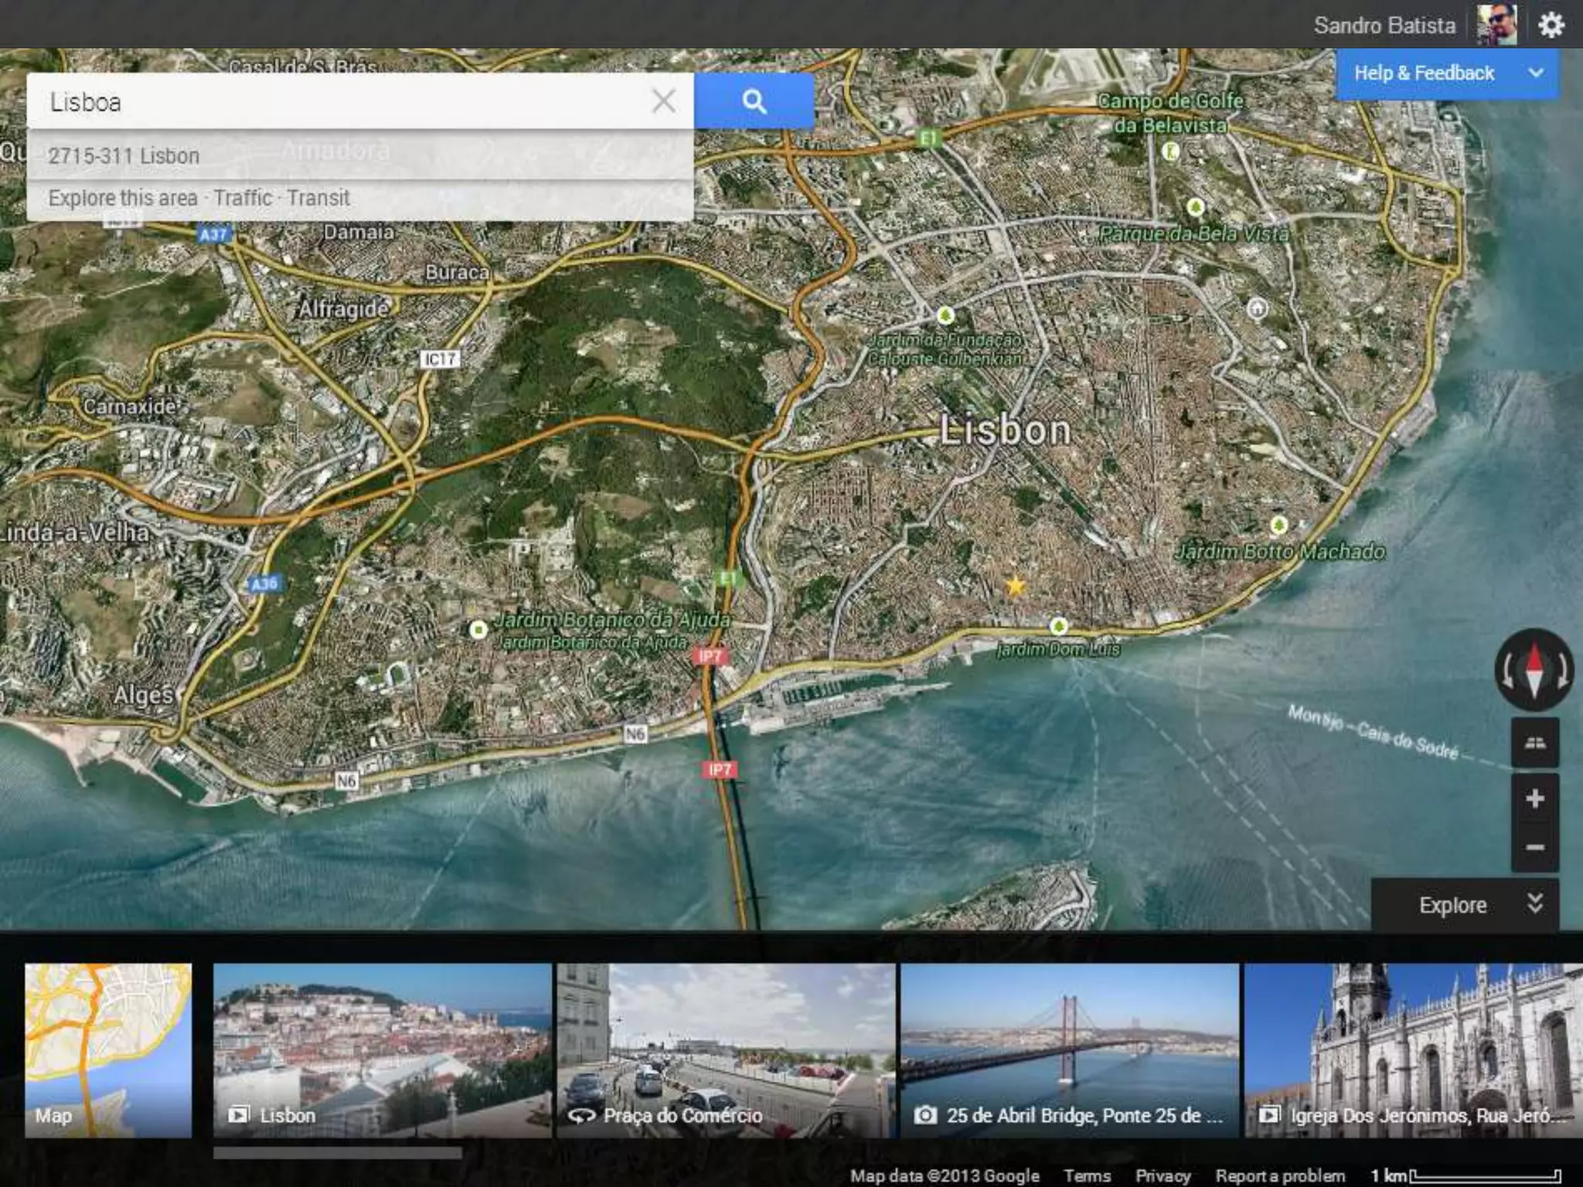Collapse the Explore panel chevron
The width and height of the screenshot is (1583, 1187).
1535,904
